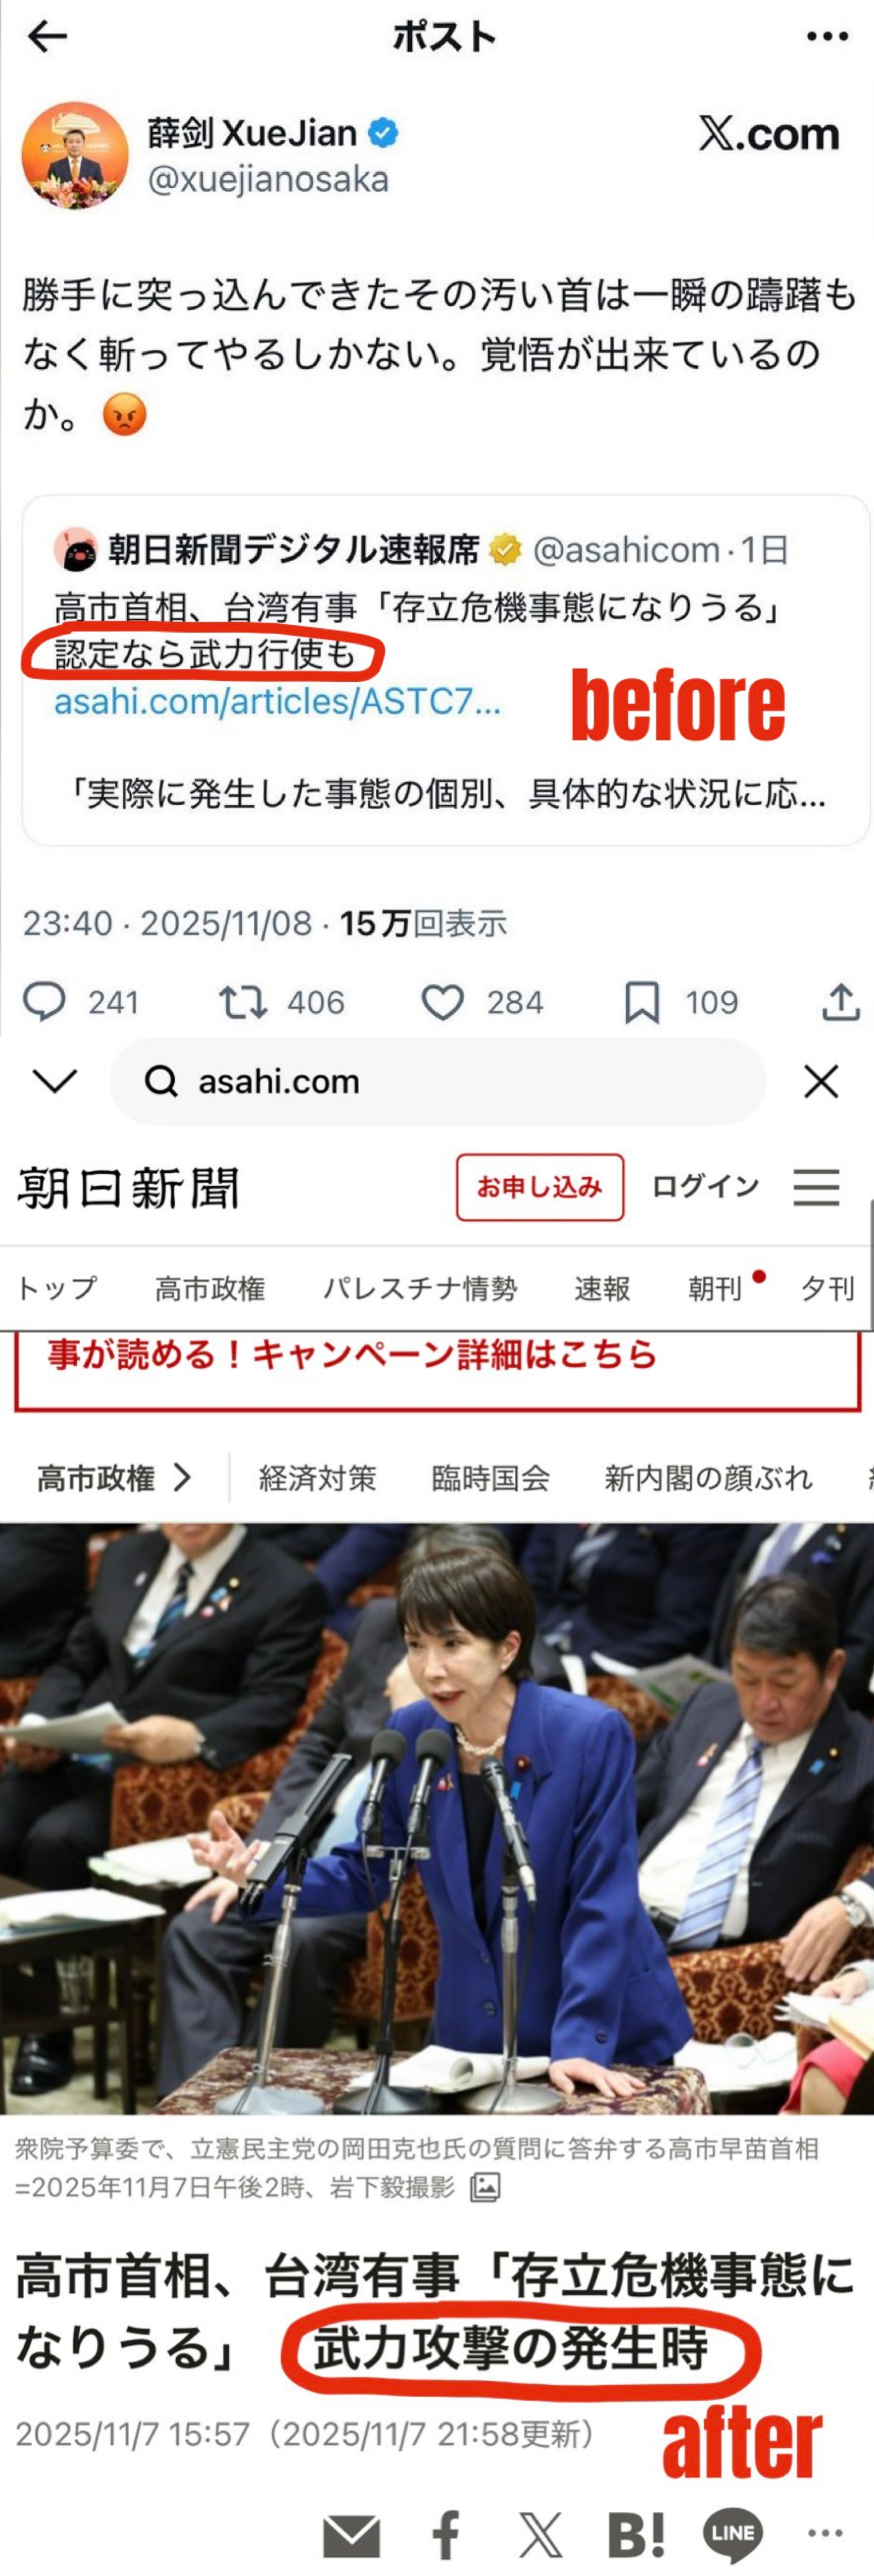
Task: Select the 速報 tab
Action: [x=602, y=1288]
